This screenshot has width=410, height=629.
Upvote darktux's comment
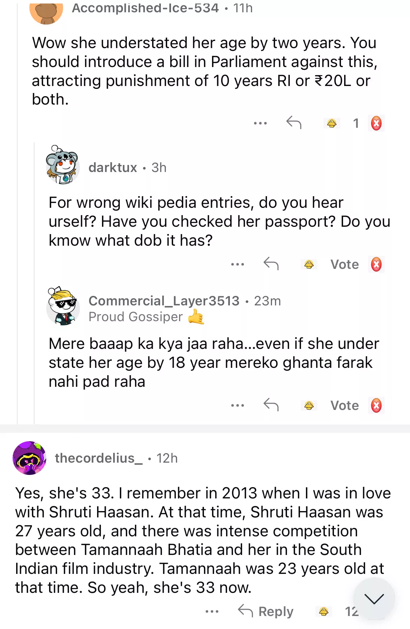click(x=309, y=264)
